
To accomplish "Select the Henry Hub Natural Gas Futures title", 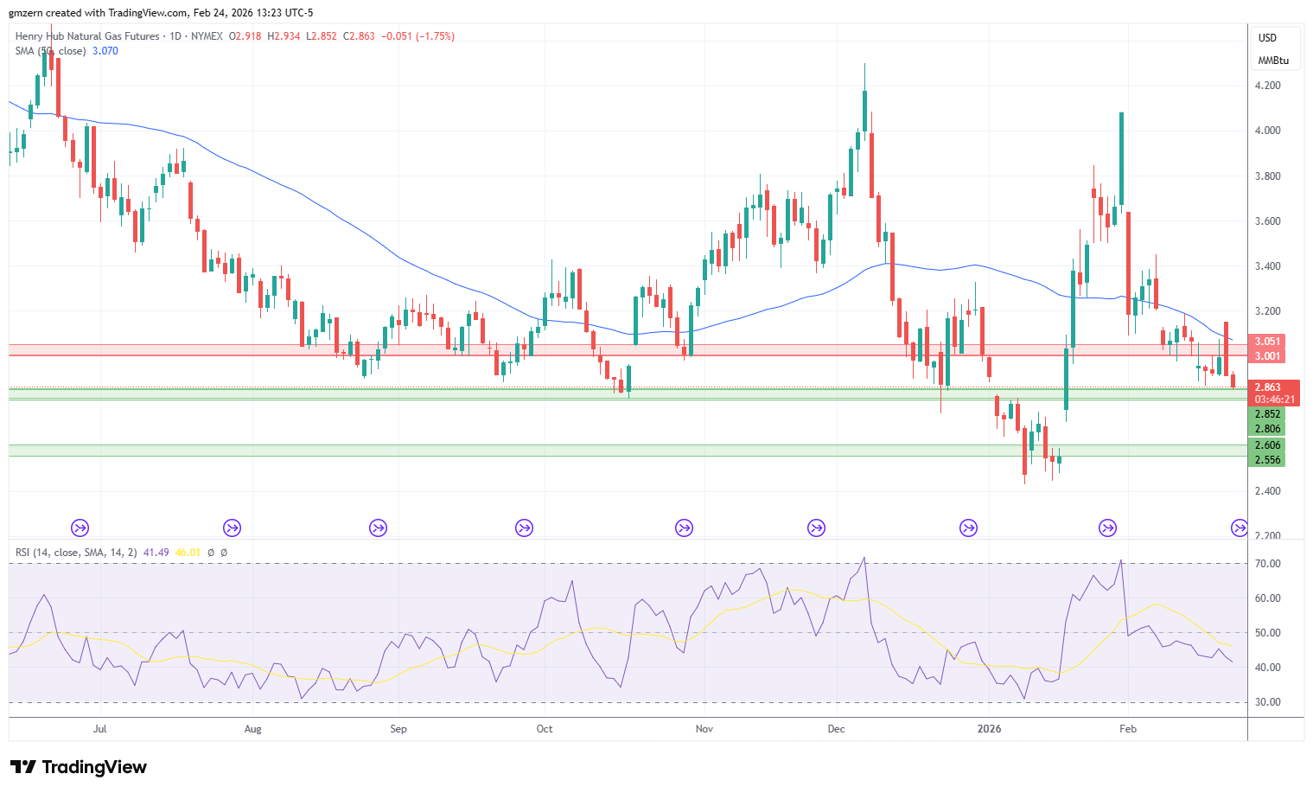I will [x=87, y=36].
